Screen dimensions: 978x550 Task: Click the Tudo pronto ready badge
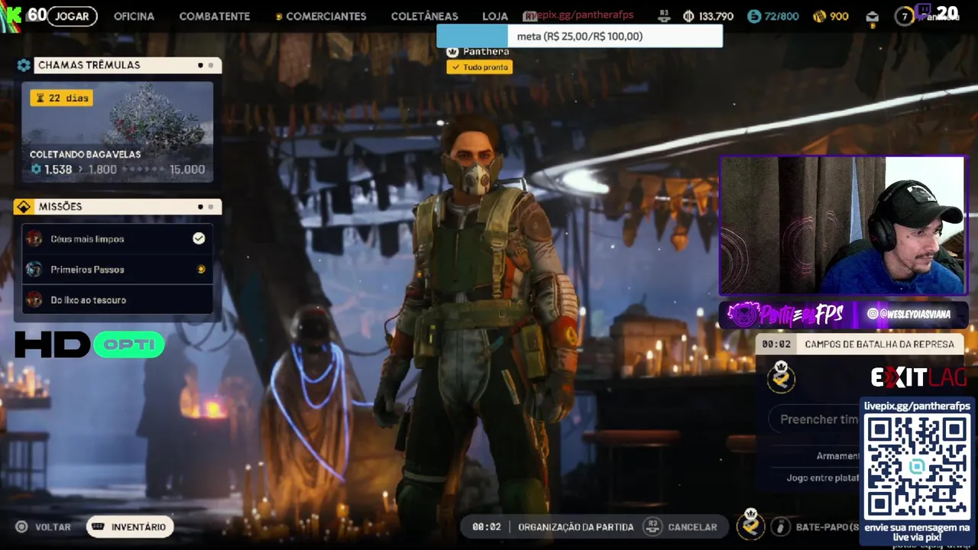coord(480,67)
